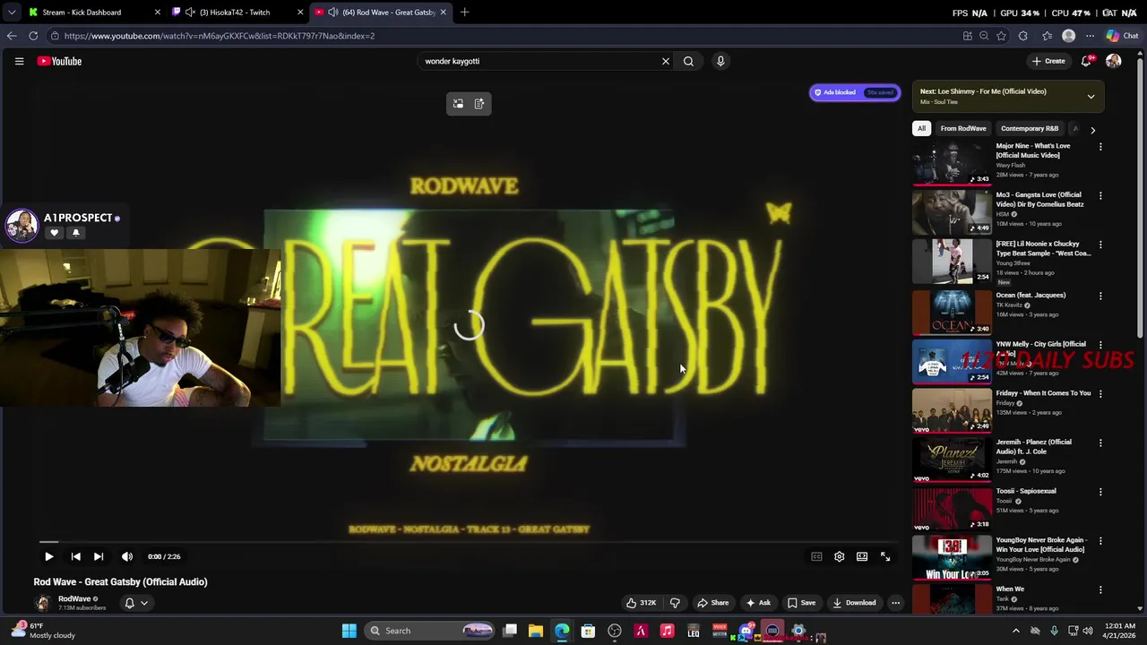This screenshot has height=645, width=1147.
Task: Mute the Rod Wave browser tab
Action: point(333,12)
